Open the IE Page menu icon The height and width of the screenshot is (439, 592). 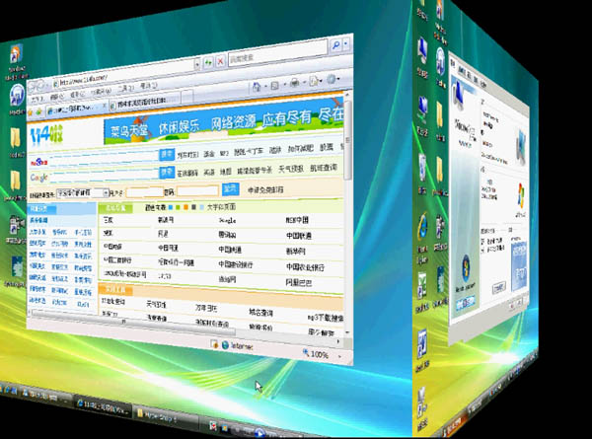(313, 81)
